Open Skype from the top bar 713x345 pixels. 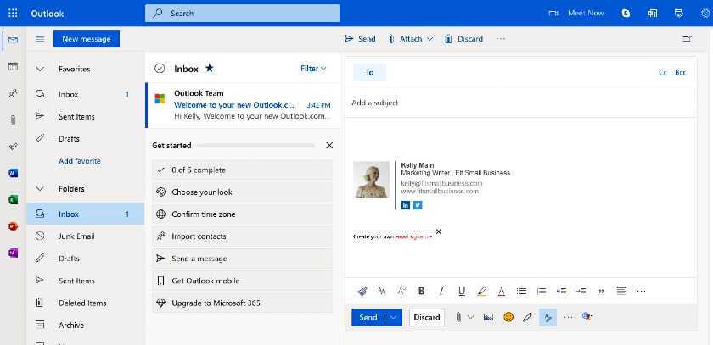[626, 14]
